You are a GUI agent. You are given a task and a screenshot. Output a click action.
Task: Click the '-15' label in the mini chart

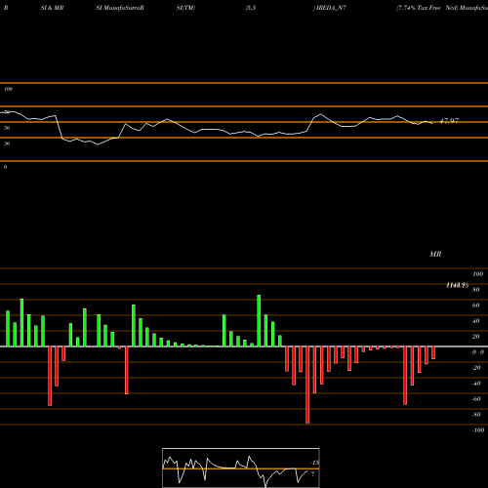point(315,463)
